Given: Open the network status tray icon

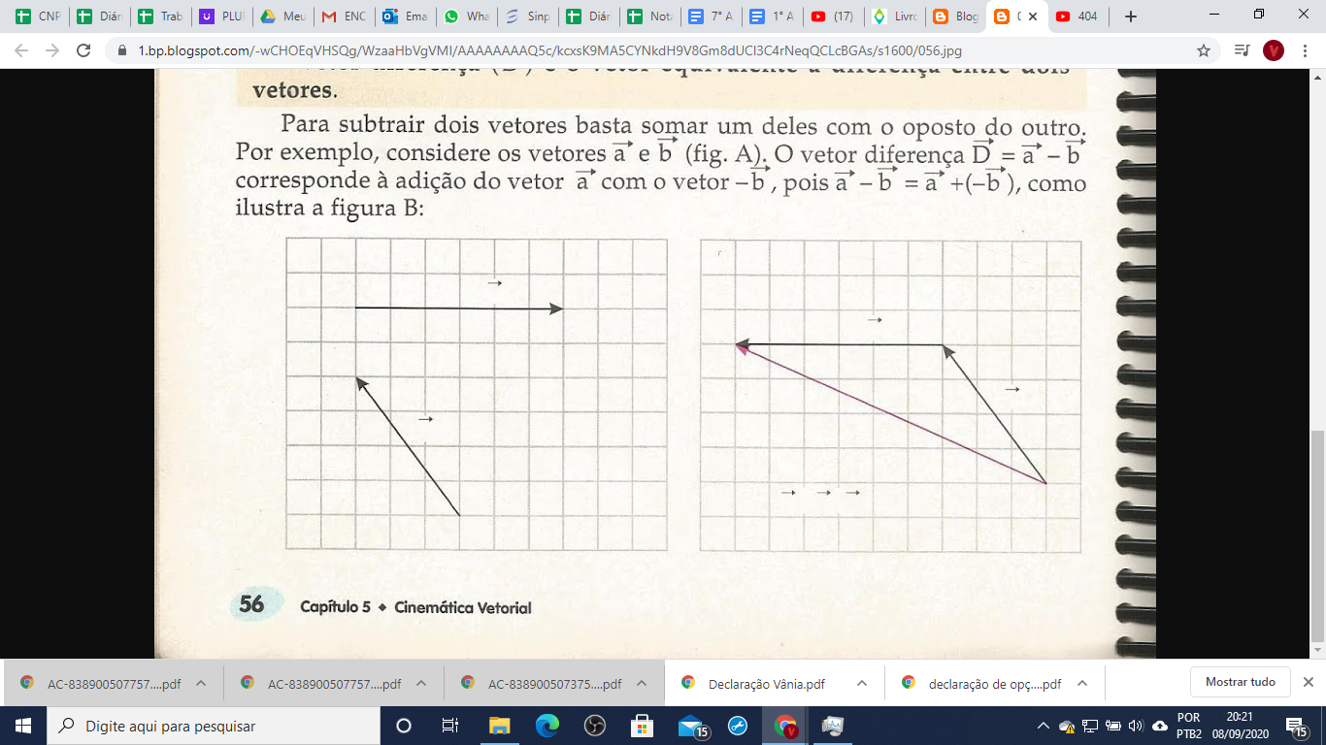Looking at the screenshot, I should (1089, 726).
